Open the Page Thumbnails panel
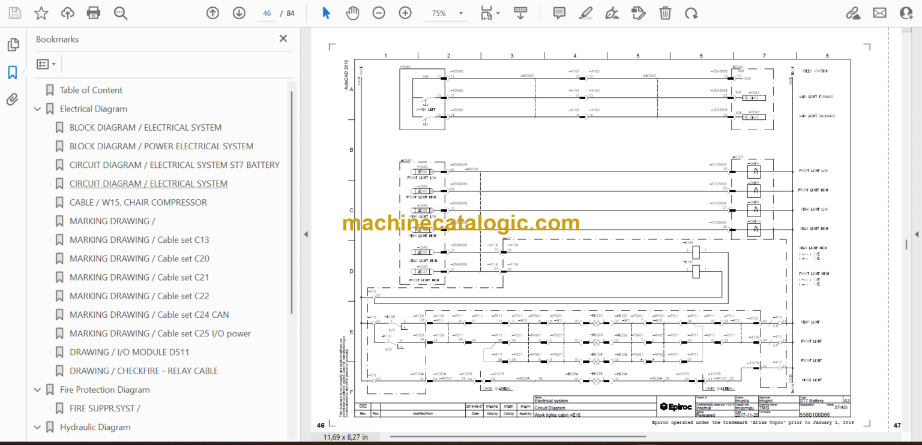This screenshot has height=445, width=922. tap(13, 44)
